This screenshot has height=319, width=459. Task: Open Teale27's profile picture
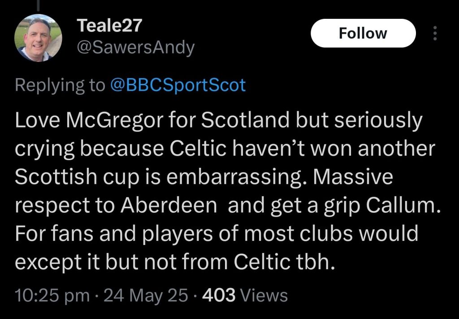pos(38,38)
